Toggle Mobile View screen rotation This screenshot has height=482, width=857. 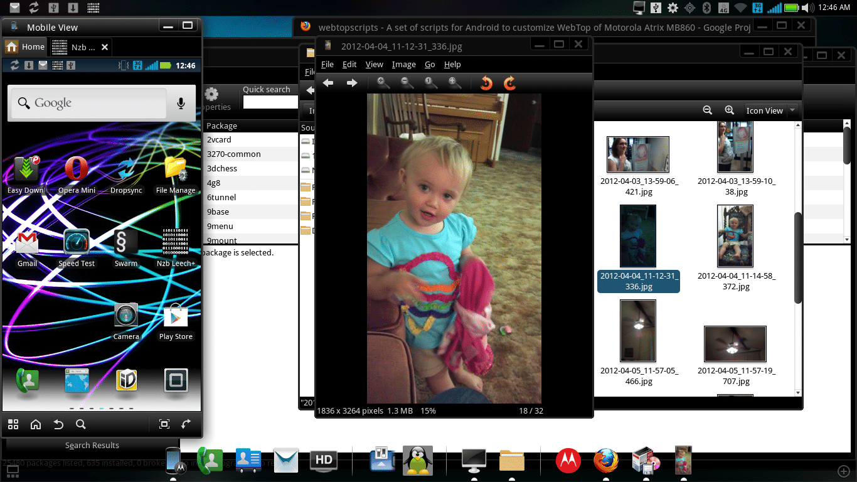click(x=186, y=424)
